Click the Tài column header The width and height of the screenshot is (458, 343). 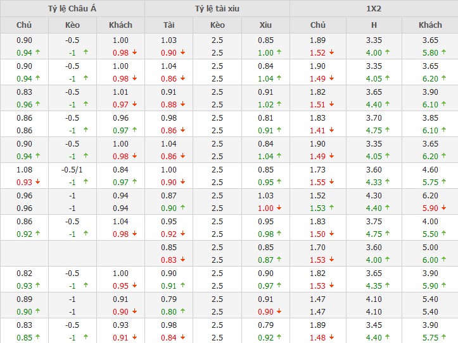(x=169, y=25)
